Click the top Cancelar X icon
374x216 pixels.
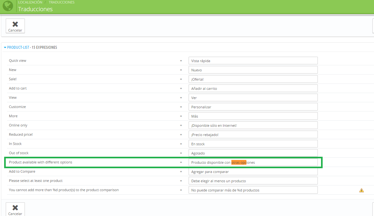click(15, 24)
